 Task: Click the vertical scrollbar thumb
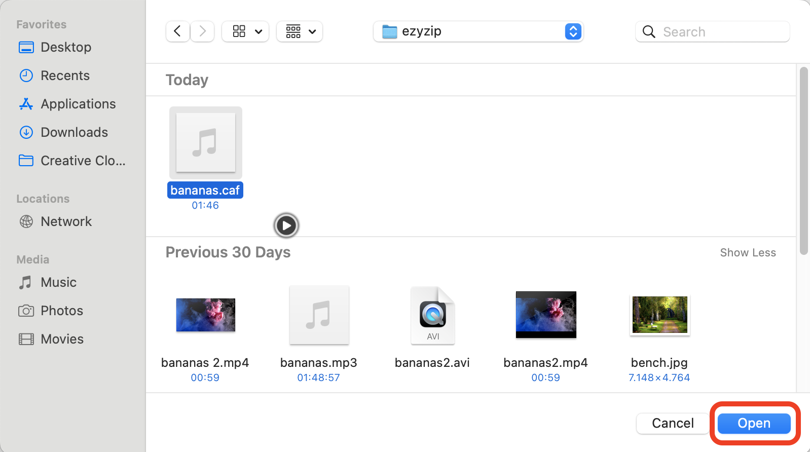click(803, 161)
